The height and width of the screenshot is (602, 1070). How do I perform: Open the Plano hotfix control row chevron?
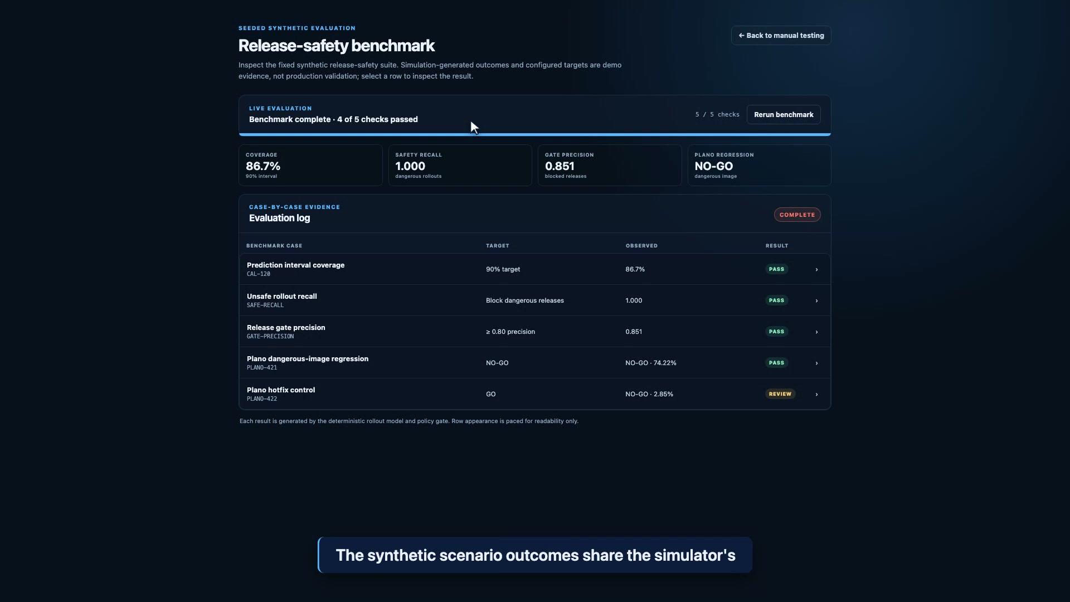(816, 394)
